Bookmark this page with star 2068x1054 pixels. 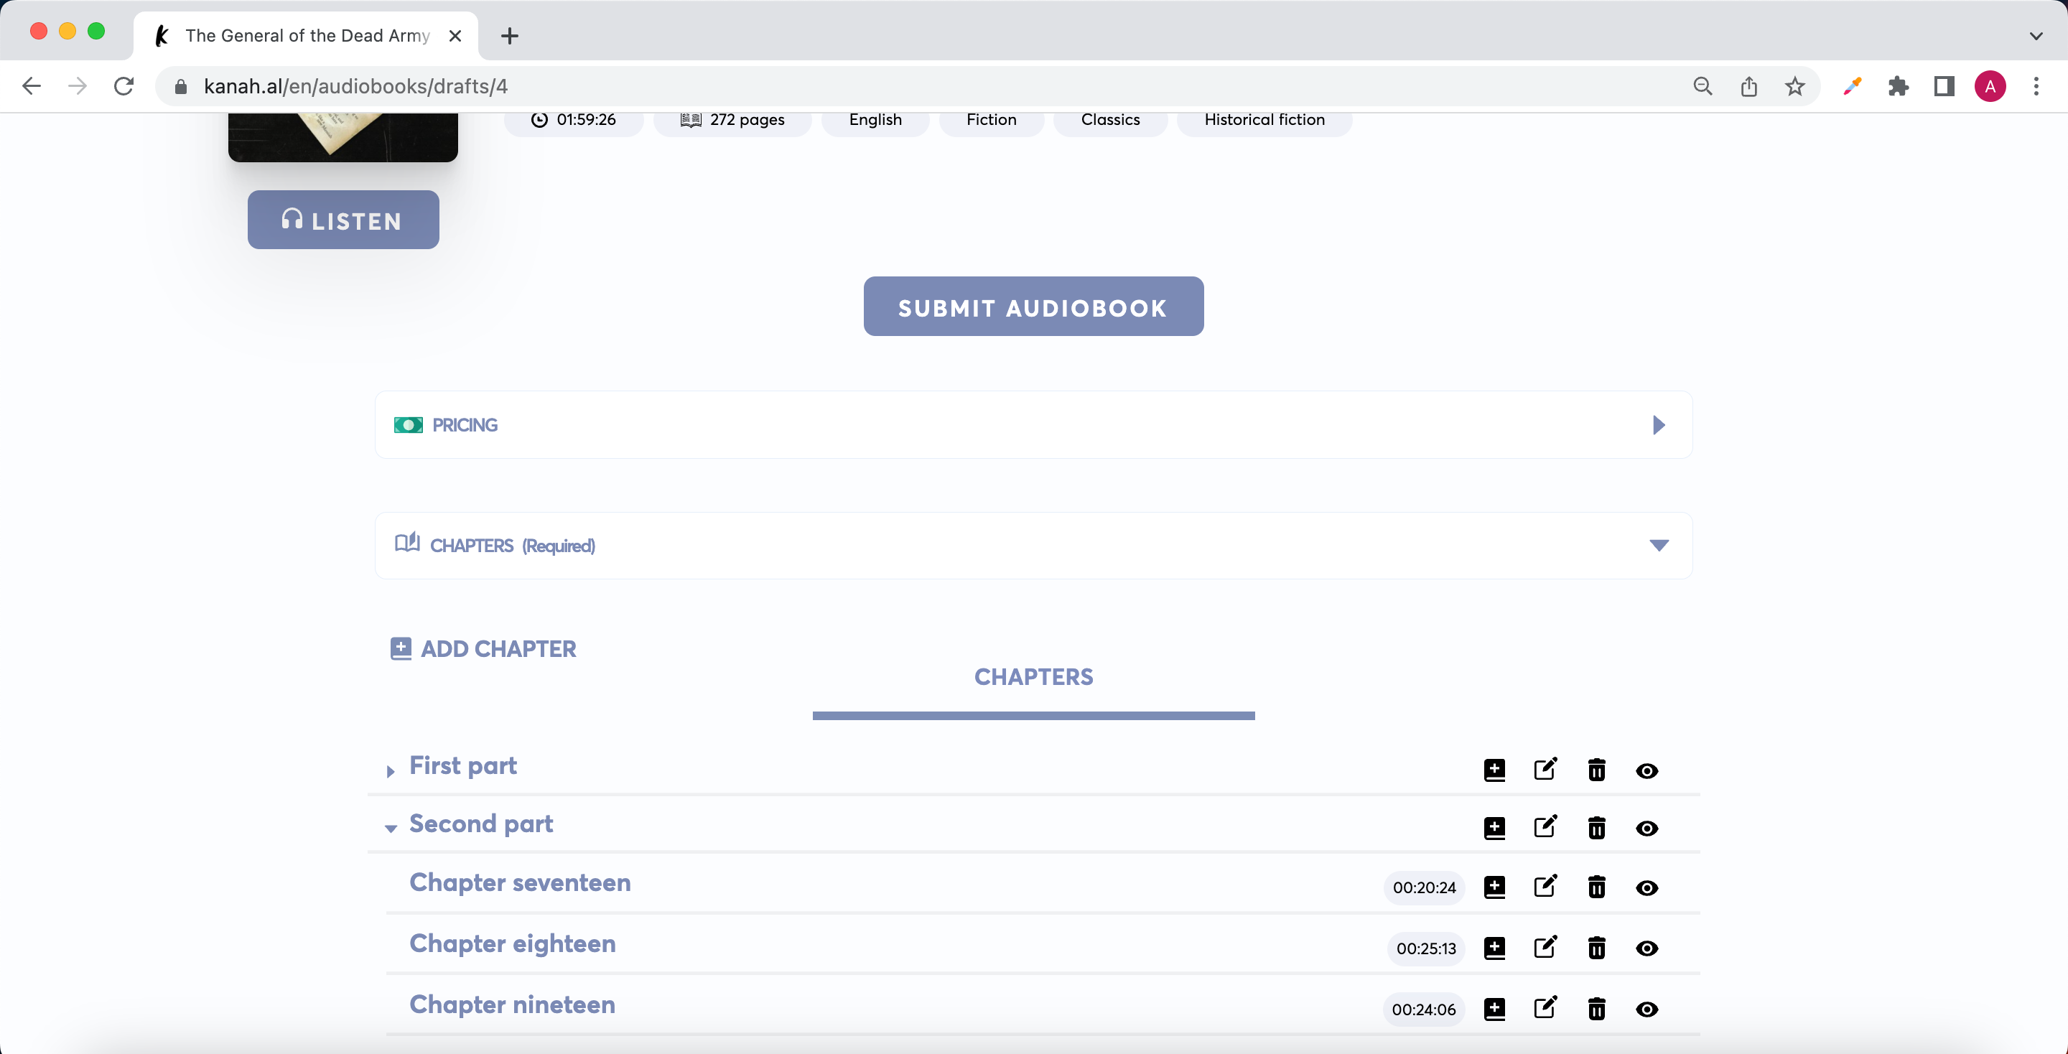pyautogui.click(x=1795, y=86)
